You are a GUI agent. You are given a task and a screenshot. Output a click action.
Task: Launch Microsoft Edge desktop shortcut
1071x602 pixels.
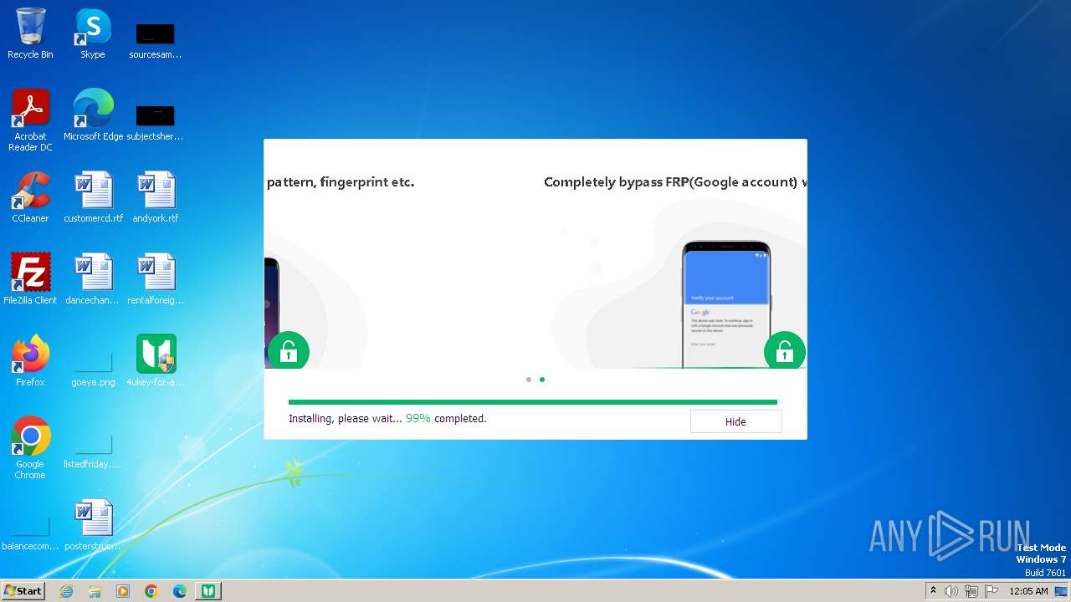click(93, 115)
